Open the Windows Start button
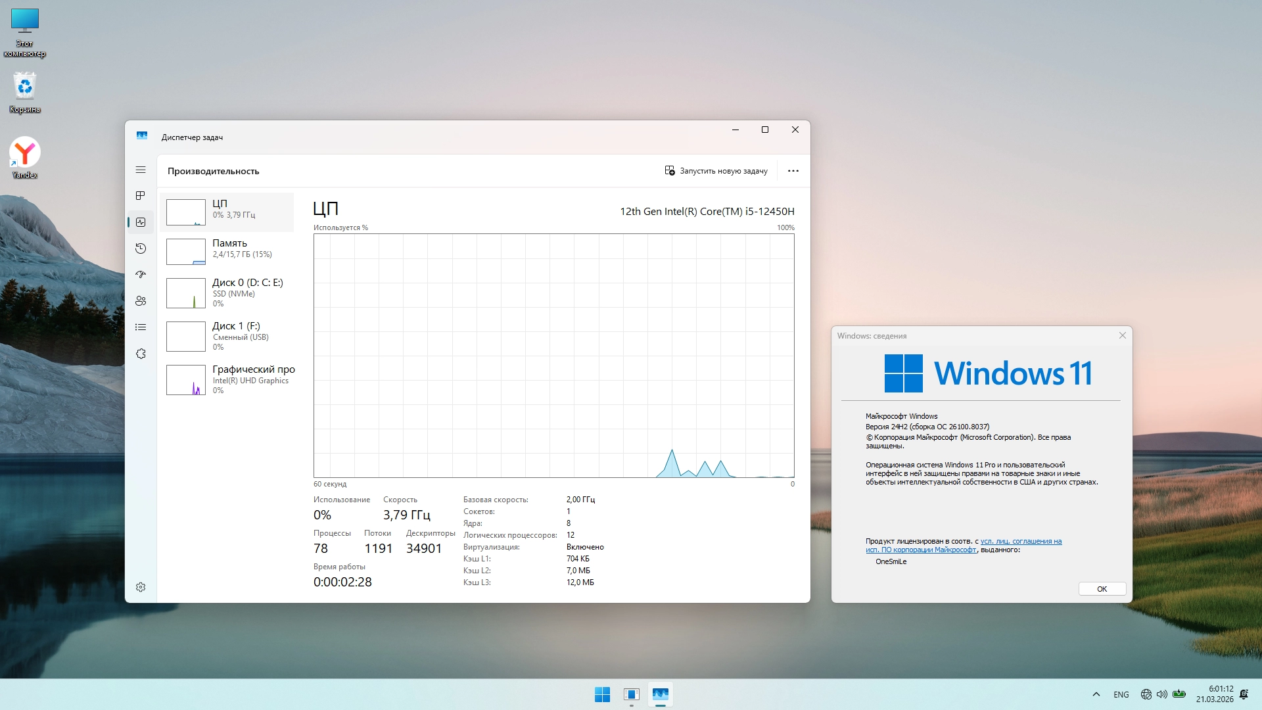1262x710 pixels. click(602, 694)
